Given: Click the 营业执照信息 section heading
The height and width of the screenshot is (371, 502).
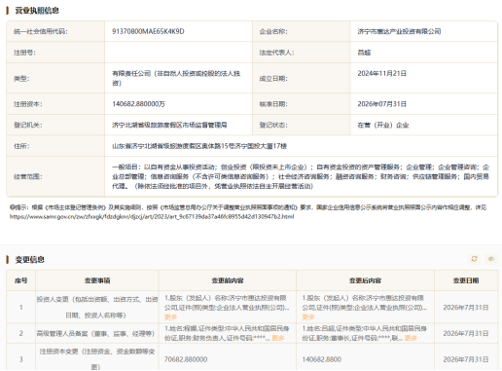Looking at the screenshot, I should point(37,11).
